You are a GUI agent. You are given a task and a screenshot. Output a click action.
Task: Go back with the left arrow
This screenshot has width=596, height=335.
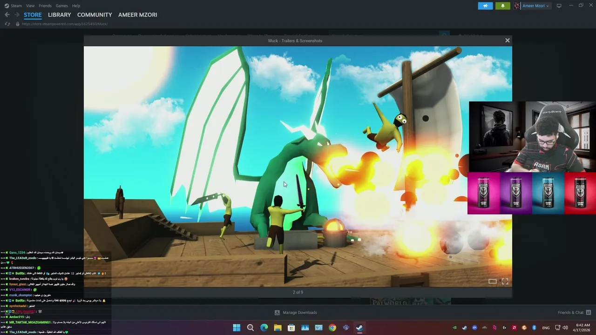pos(7,15)
